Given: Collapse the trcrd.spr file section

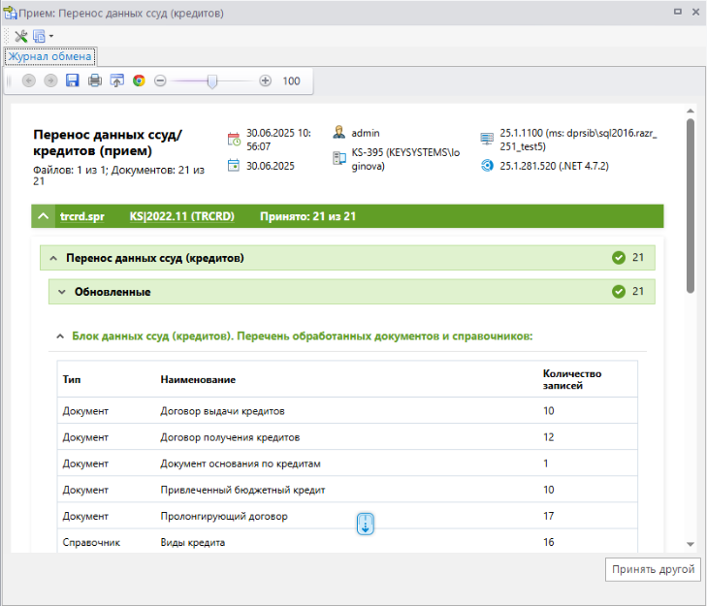Looking at the screenshot, I should pyautogui.click(x=43, y=216).
